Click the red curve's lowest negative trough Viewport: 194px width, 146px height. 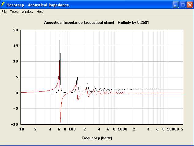click(60, 122)
